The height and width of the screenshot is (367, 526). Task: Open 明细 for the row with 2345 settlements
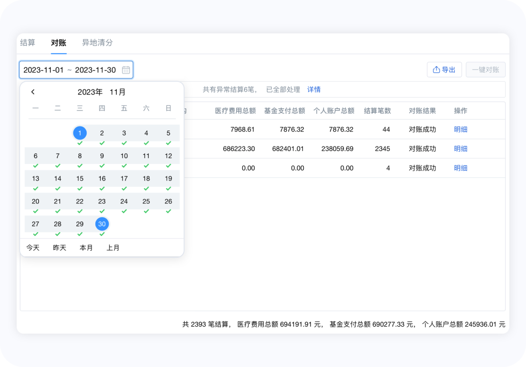pos(461,149)
